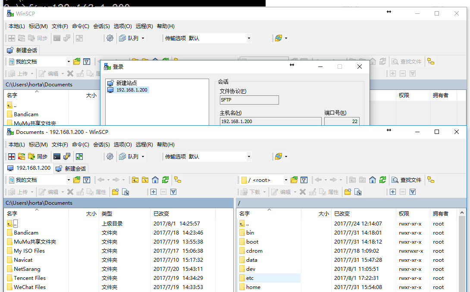Click filter icon in remote panel

click(x=304, y=180)
